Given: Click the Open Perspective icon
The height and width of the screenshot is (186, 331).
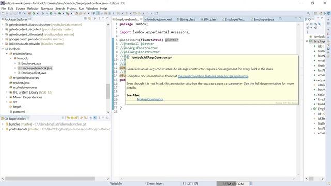Looking at the screenshot, I should click(x=315, y=13).
